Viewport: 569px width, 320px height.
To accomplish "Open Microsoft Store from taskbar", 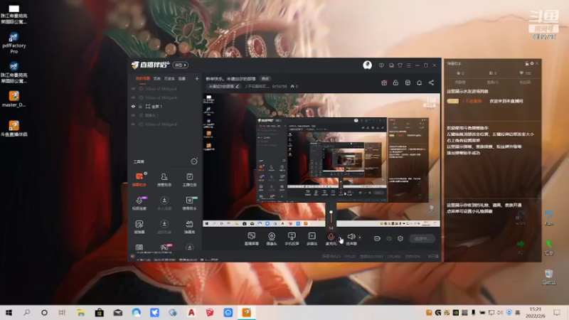I will (99, 312).
